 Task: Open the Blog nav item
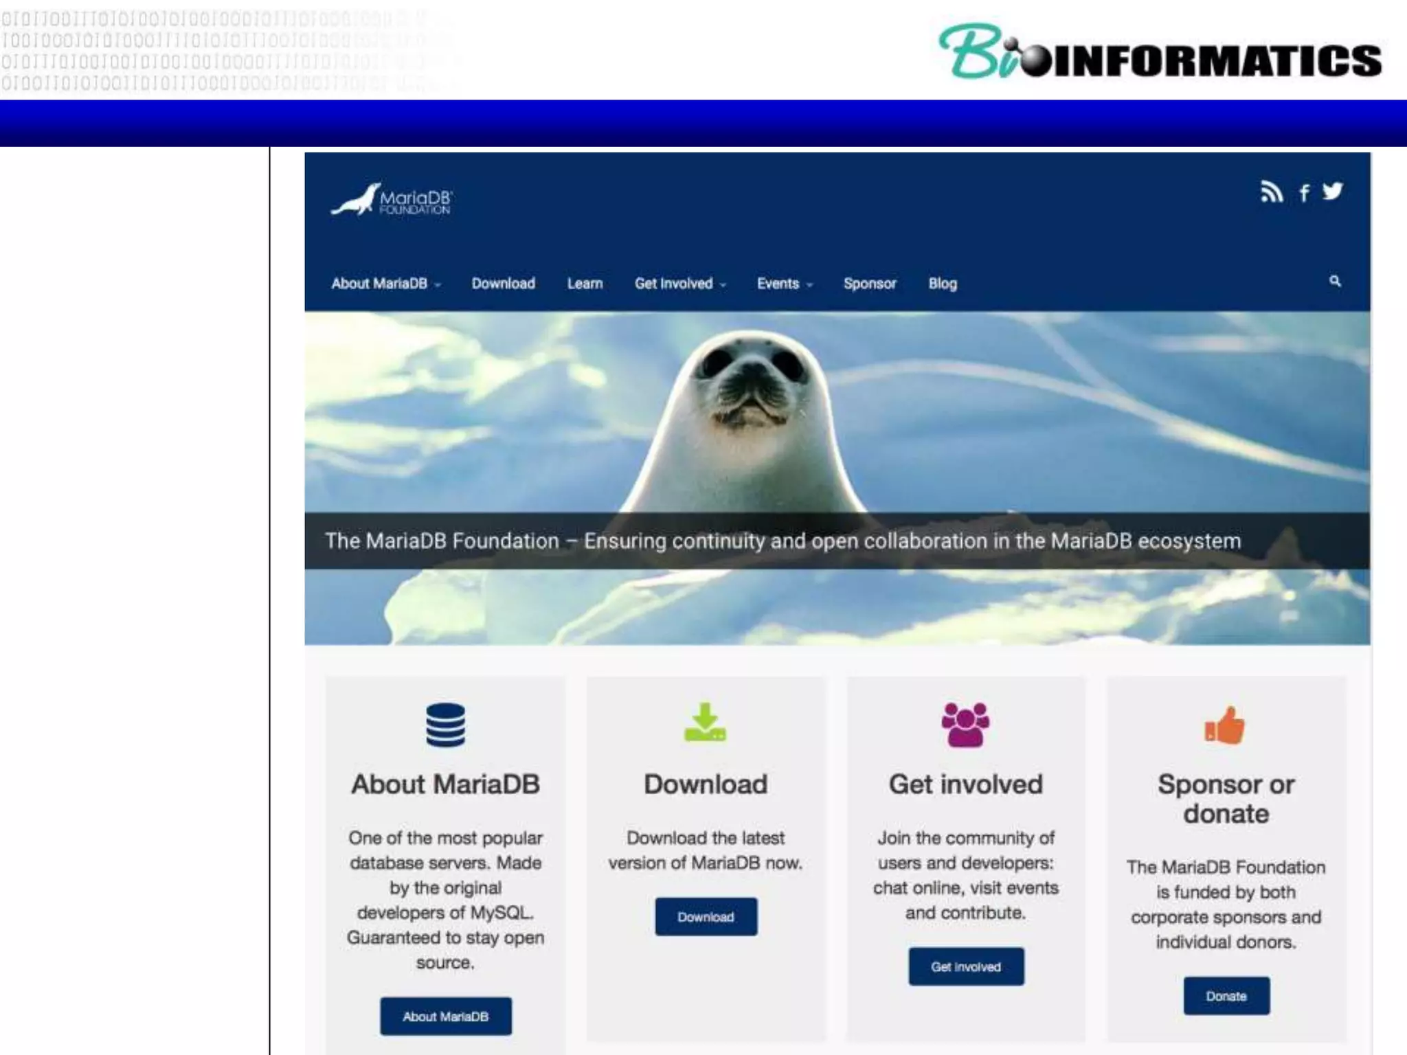point(943,284)
